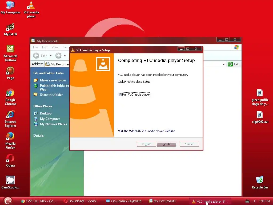Select the Opera desktop shortcut
Screen dimensions: 273x205
10,161
